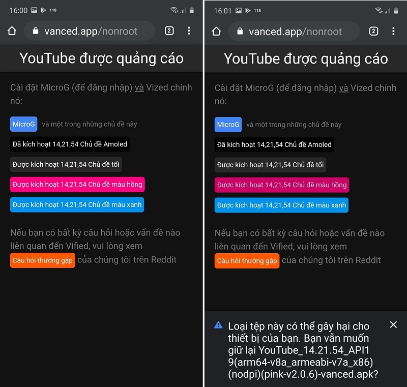
Task: Tap the battery icon in right status bar
Action: pos(396,11)
